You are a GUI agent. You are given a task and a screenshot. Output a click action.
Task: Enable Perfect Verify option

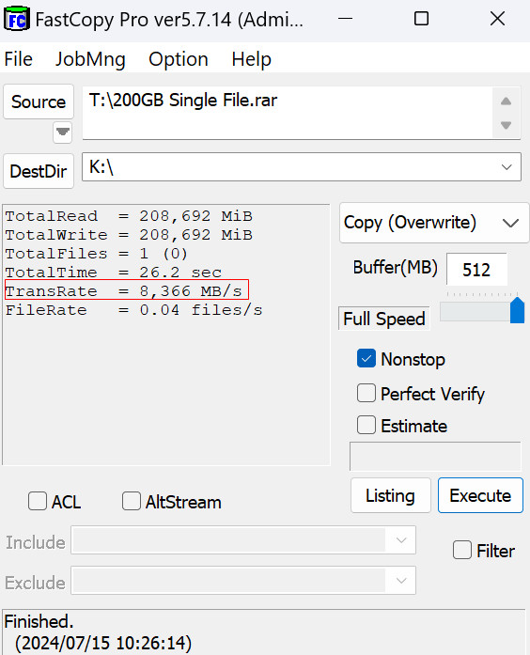pyautogui.click(x=366, y=394)
